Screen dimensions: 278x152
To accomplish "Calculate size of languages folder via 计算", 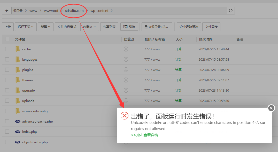I will [178, 59].
